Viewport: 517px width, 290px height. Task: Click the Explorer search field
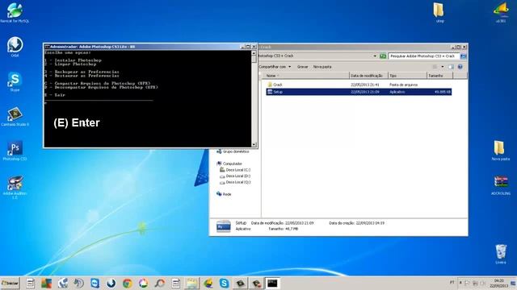423,56
